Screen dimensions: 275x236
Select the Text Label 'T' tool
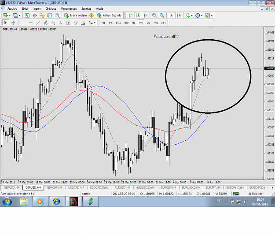tap(68, 22)
